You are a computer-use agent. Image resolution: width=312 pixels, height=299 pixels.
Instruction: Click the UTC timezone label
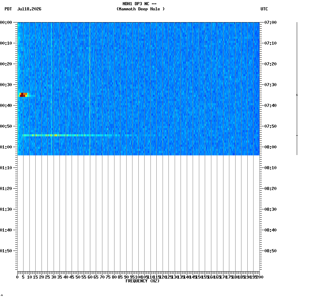click(264, 9)
